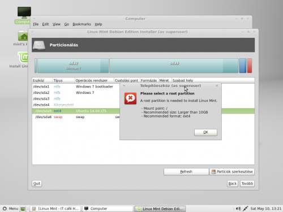This screenshot has height=212, width=283.
Task: Click the Eszköz column header
Action: click(x=42, y=80)
